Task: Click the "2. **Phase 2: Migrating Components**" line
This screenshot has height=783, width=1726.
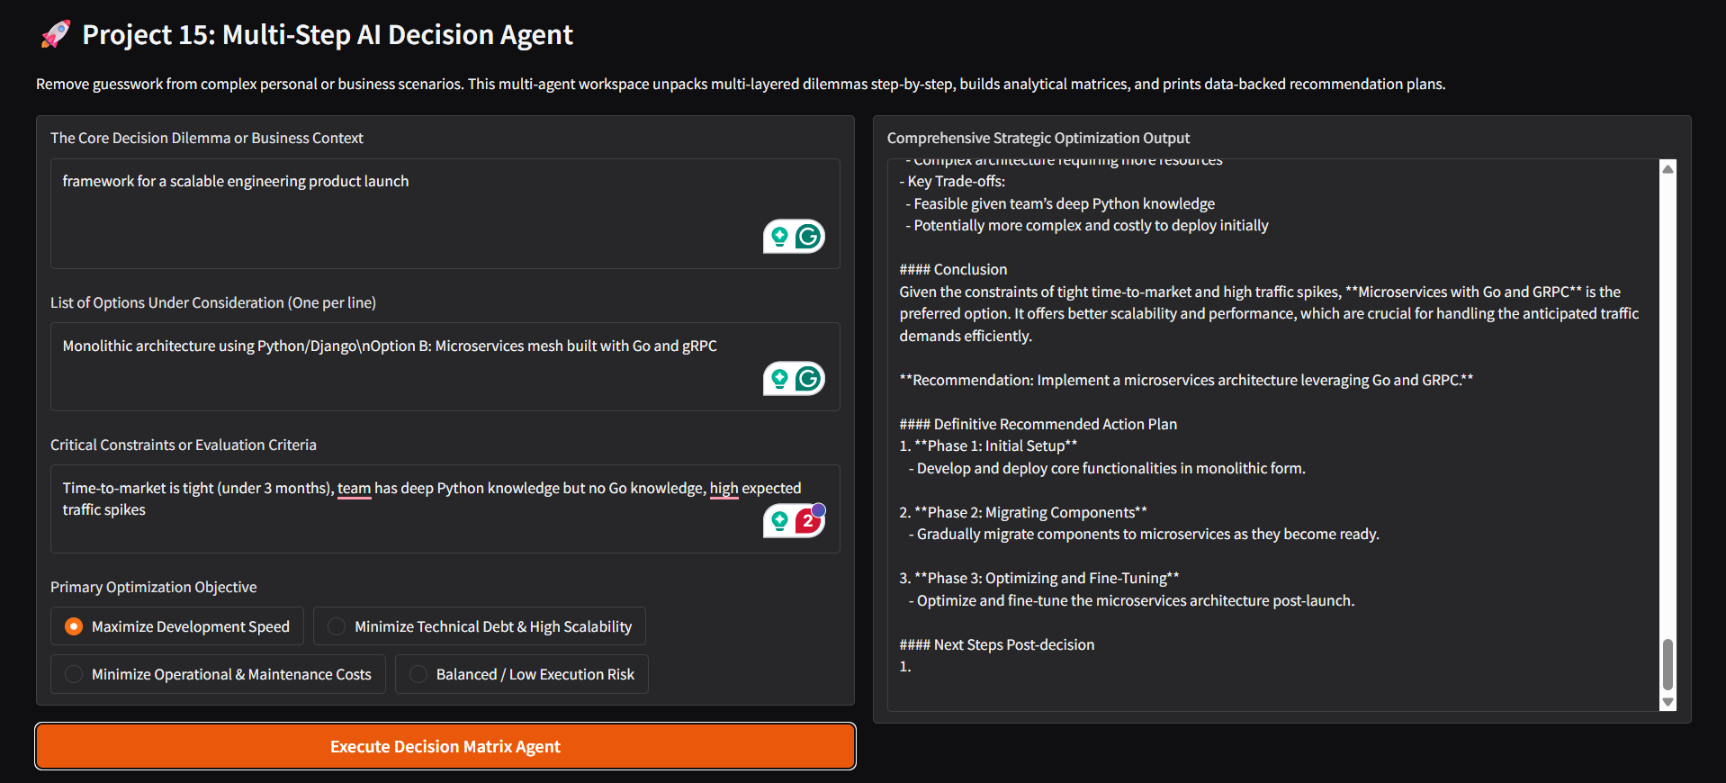Action: pos(1023,512)
